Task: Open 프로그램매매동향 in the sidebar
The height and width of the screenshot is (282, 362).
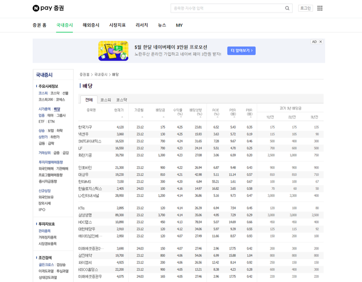Action: pyautogui.click(x=51, y=175)
